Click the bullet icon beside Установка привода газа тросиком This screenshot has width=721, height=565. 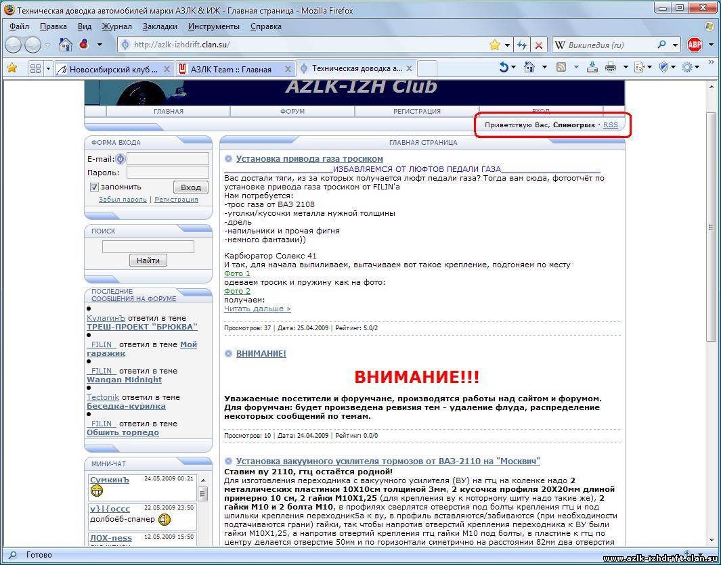point(229,159)
